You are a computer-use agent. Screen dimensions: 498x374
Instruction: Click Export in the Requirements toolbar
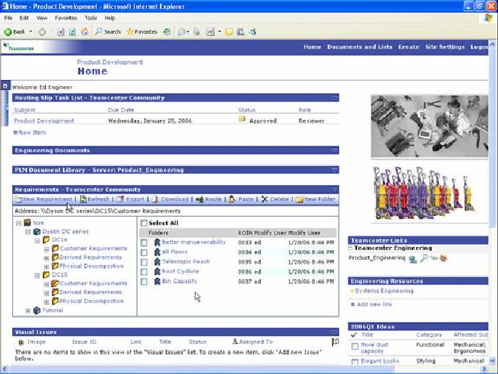131,199
